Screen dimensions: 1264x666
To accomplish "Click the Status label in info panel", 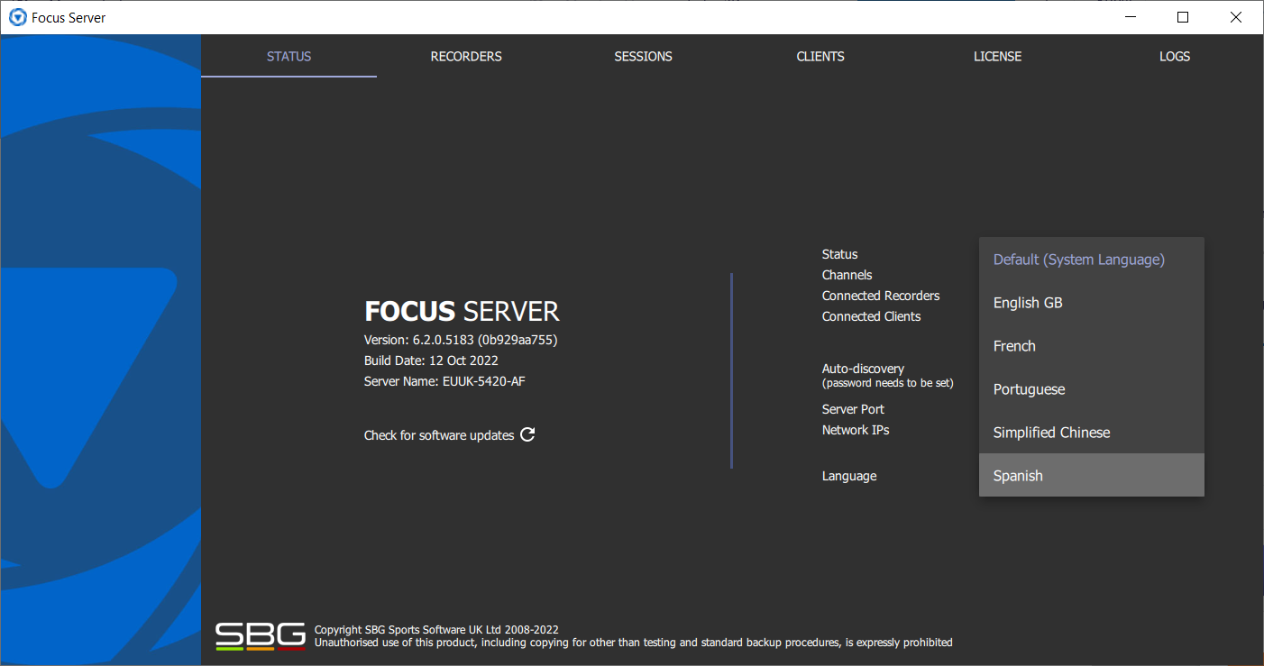I will tap(840, 254).
